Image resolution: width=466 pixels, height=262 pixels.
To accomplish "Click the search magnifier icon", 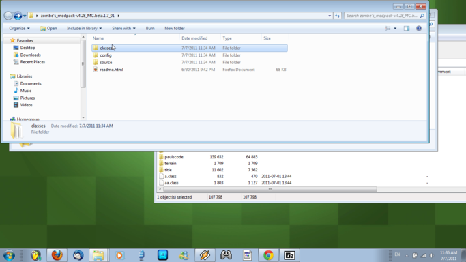I will click(x=422, y=16).
